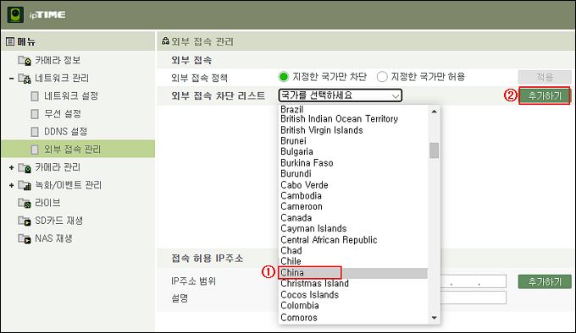
Task: Select Comoros in the country list
Action: tap(299, 318)
